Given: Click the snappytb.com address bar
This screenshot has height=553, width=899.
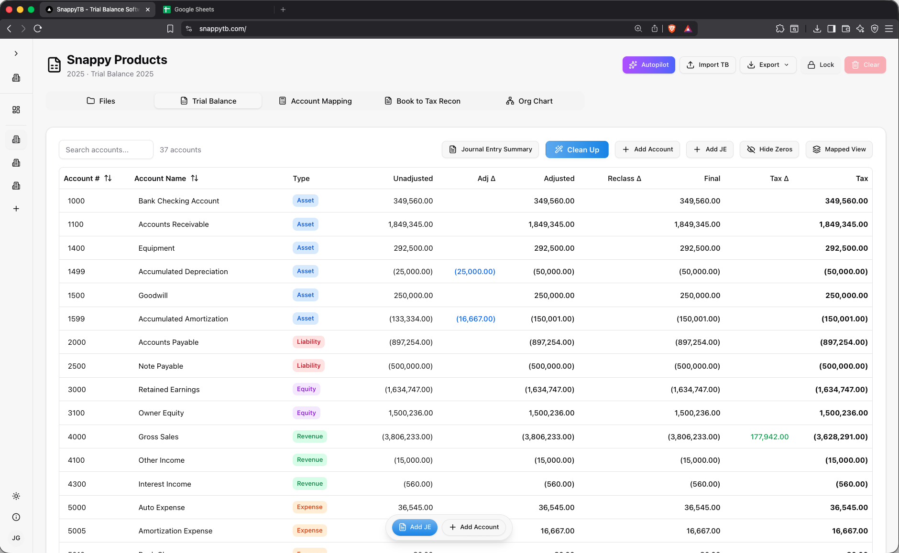Looking at the screenshot, I should pyautogui.click(x=222, y=29).
